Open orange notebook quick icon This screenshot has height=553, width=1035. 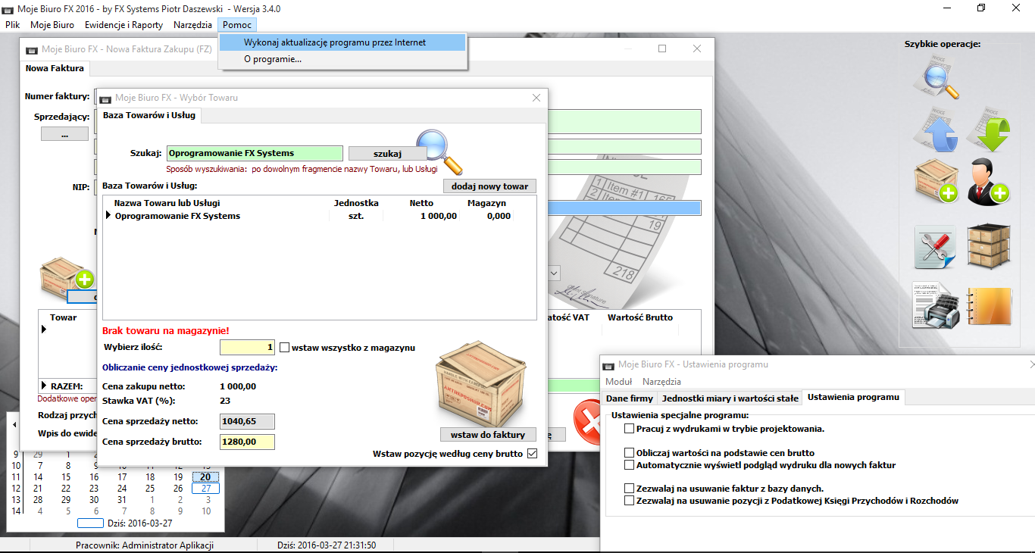click(x=990, y=306)
